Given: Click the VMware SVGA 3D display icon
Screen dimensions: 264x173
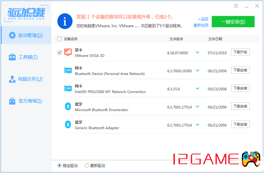Looking at the screenshot, I should coord(68,52).
